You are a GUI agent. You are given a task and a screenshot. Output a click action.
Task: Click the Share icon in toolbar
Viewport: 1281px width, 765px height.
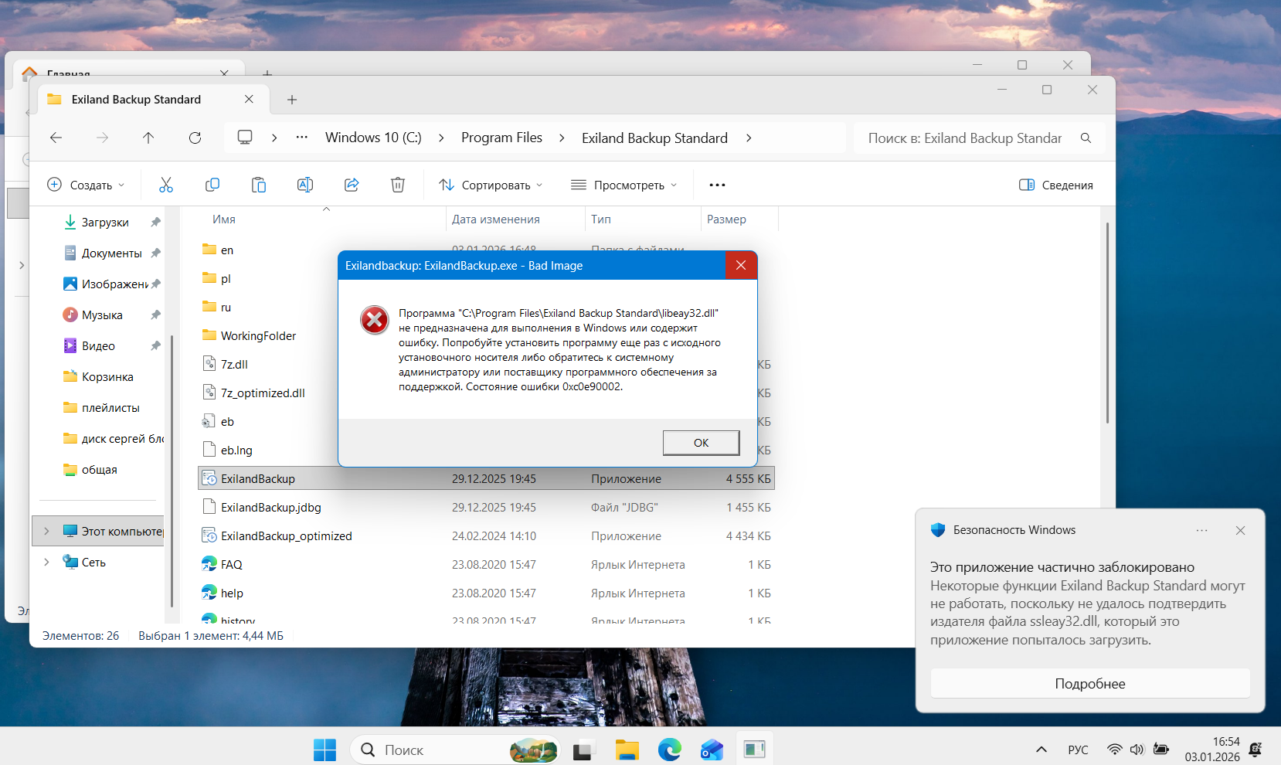[x=352, y=185]
